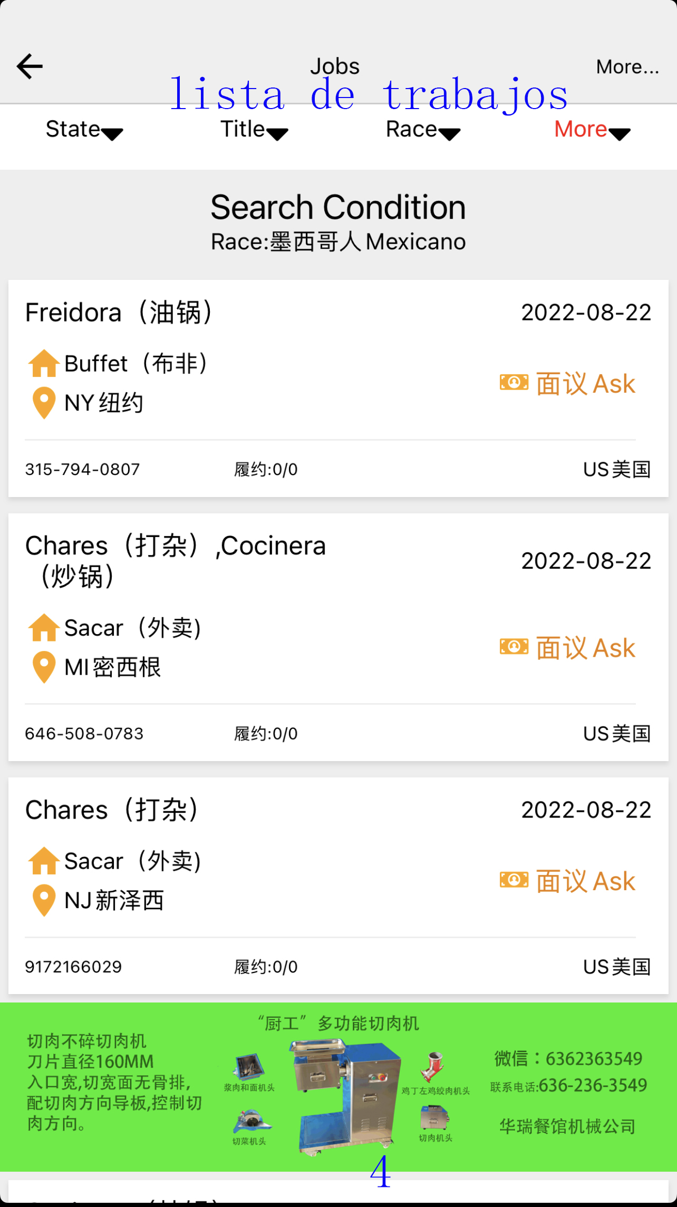Screen dimensions: 677x1207
Task: Tap the location pin next to MI
Action: (44, 667)
